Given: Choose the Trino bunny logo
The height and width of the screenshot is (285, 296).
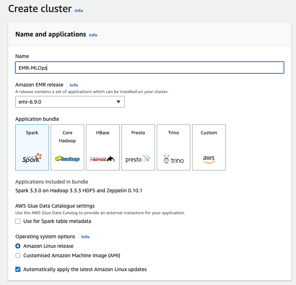Looking at the screenshot, I should (174, 159).
